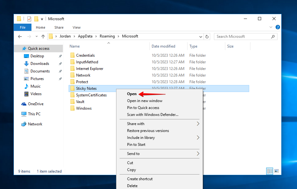Click inside Search Microsoft box
This screenshot has height=189, width=297.
[x=242, y=37]
